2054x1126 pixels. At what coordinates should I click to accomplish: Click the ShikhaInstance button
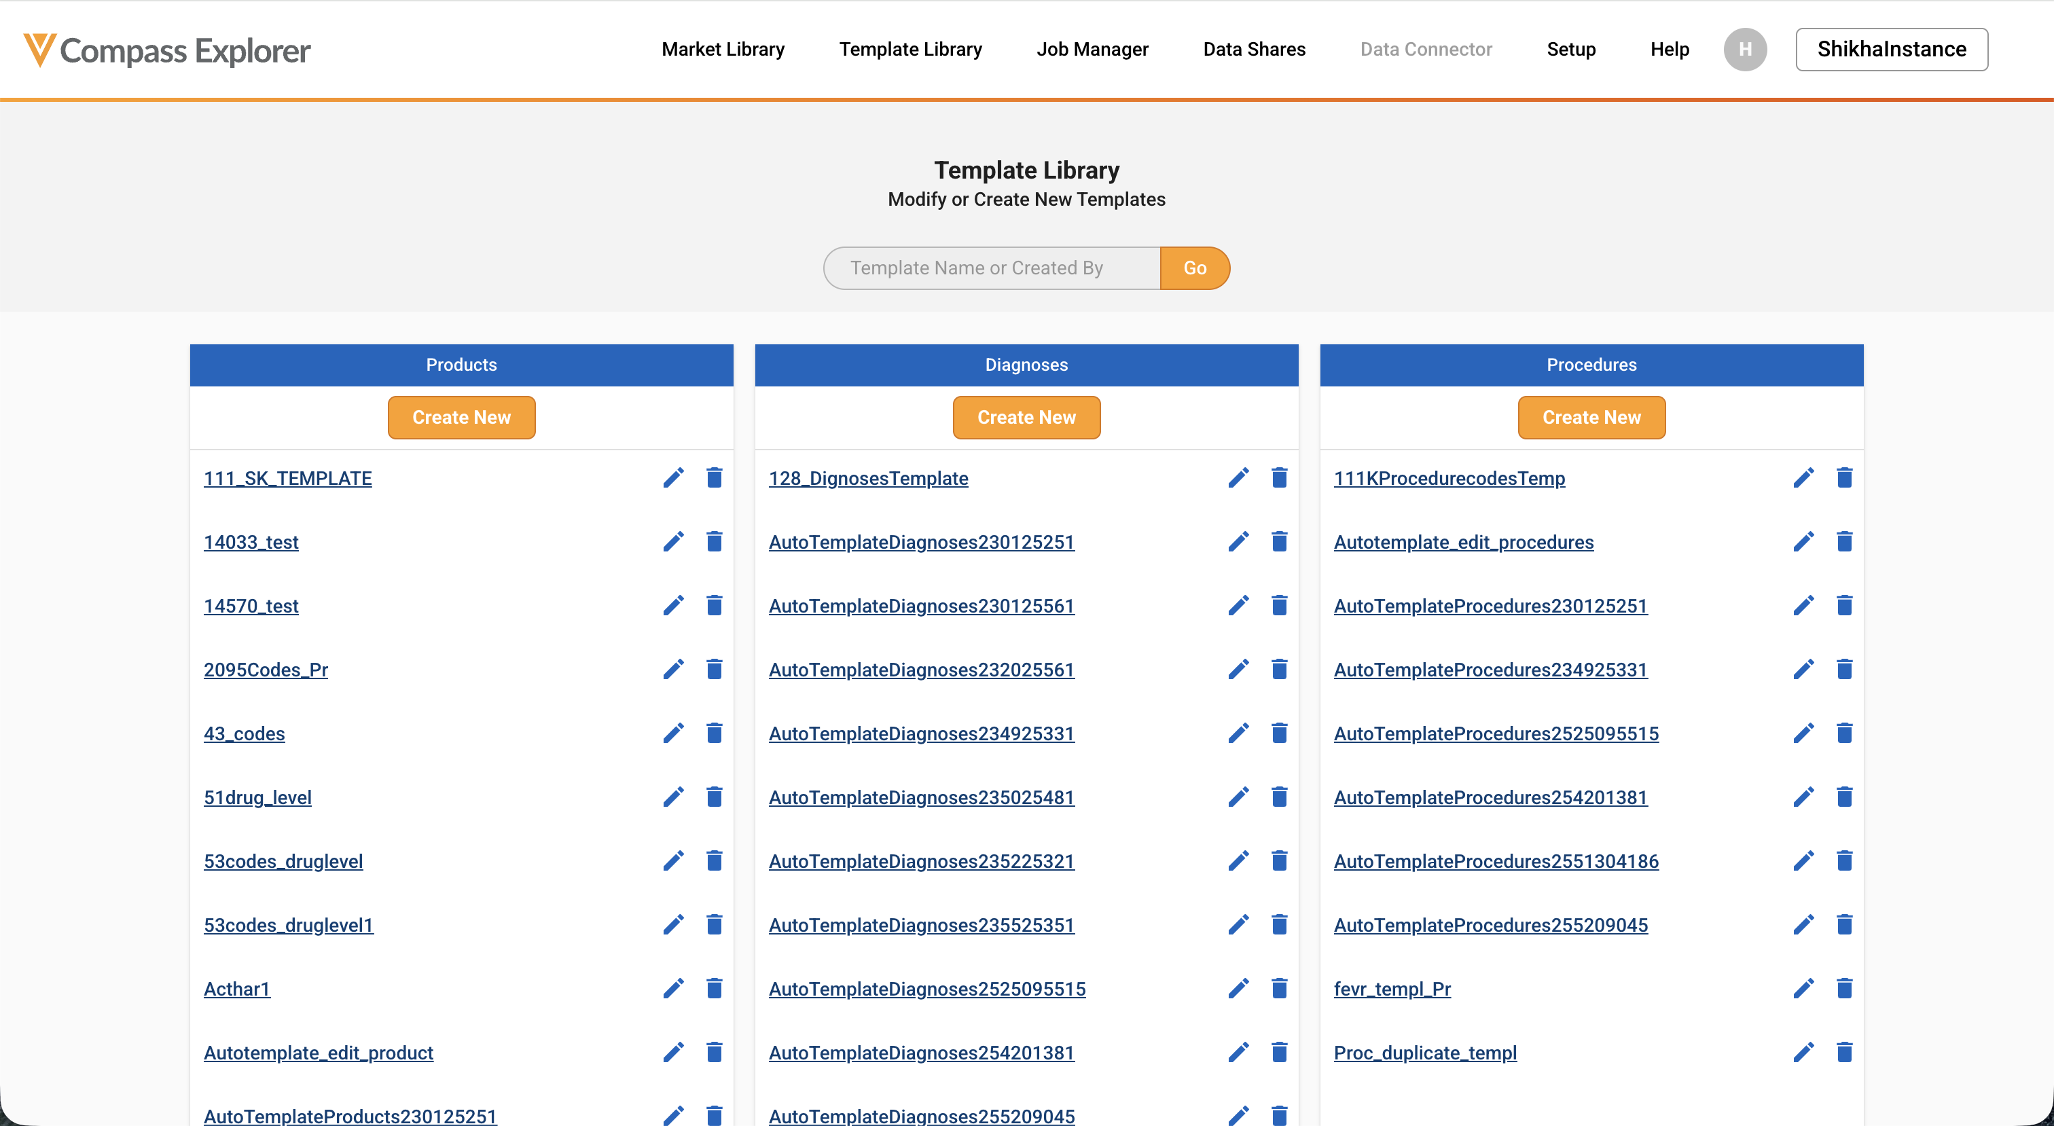coord(1892,50)
